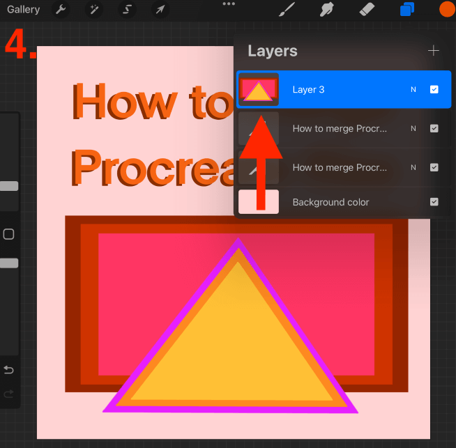Open the orange active color picker
Screen dimensions: 456x448
click(447, 9)
